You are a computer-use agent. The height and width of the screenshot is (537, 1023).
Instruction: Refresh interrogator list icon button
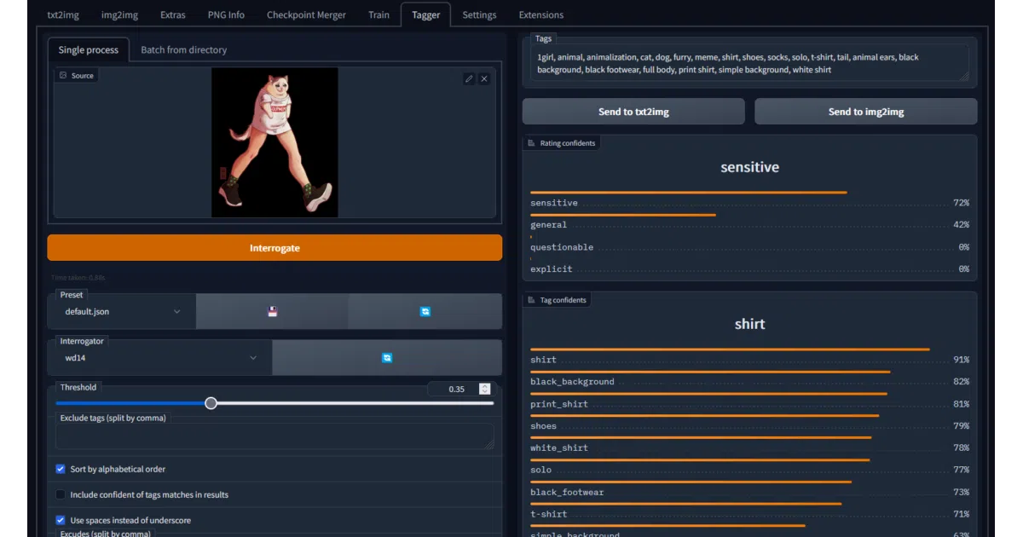[x=387, y=358]
